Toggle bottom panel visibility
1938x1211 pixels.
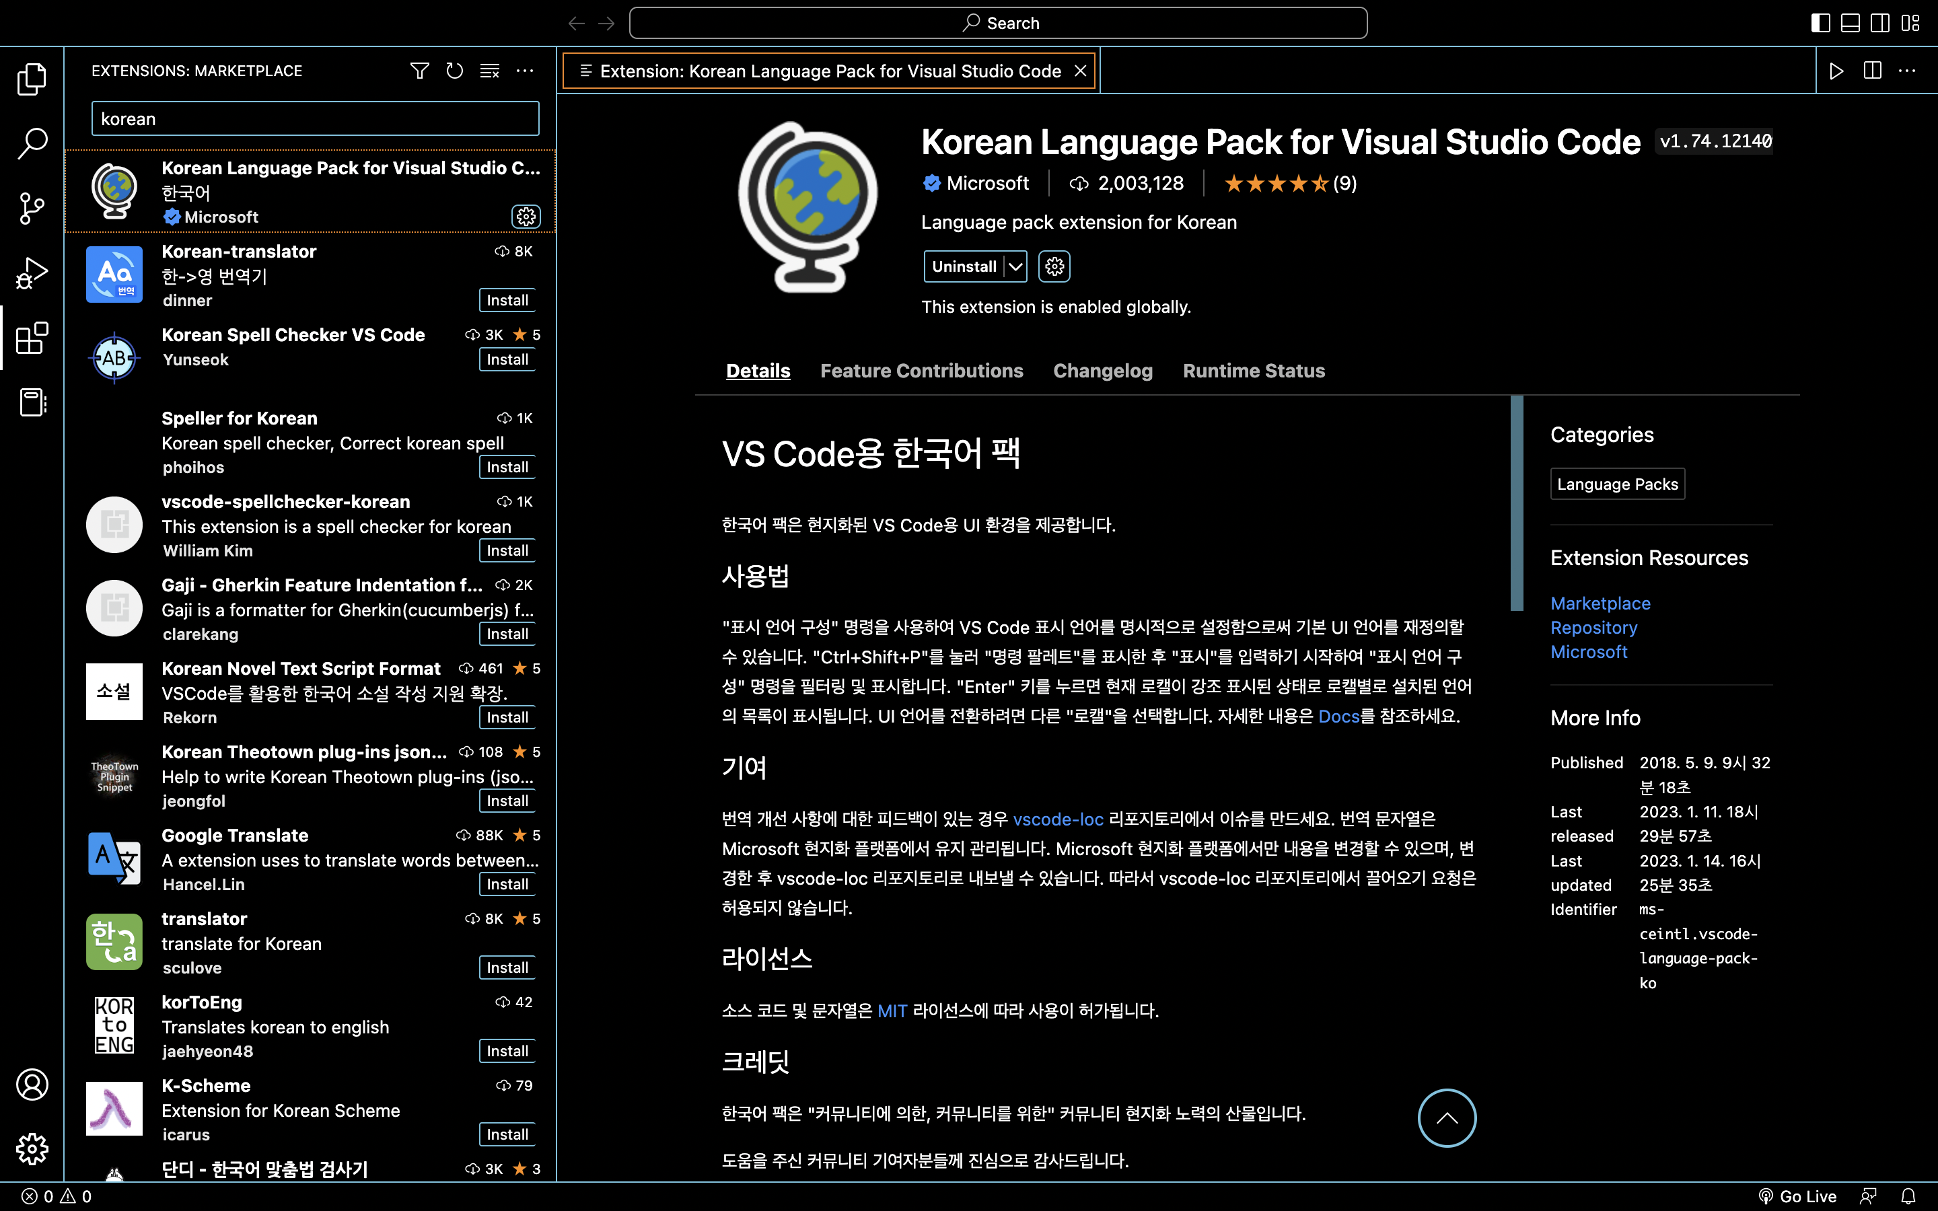click(1851, 24)
